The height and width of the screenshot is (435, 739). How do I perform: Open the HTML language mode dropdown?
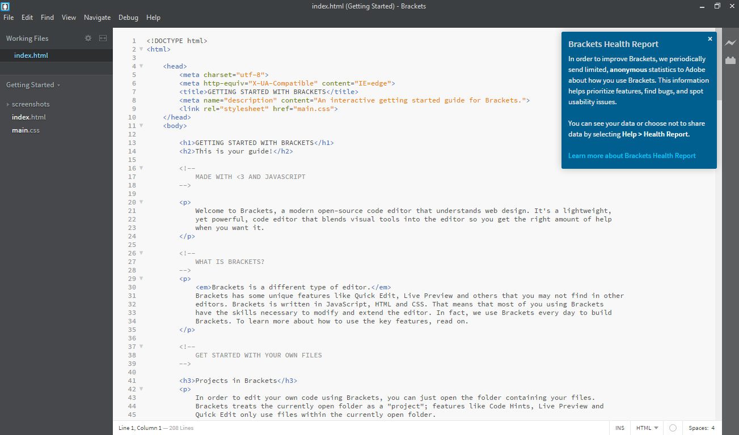pyautogui.click(x=646, y=428)
